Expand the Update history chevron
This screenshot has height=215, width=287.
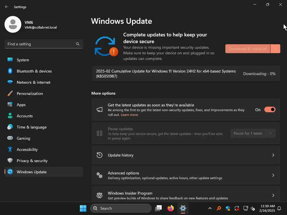273,155
